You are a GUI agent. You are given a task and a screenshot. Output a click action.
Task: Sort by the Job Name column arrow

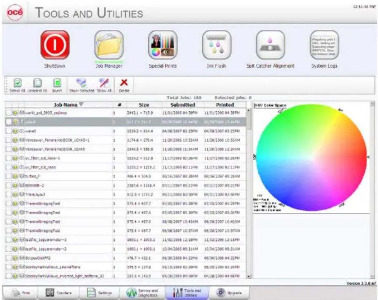(81, 104)
